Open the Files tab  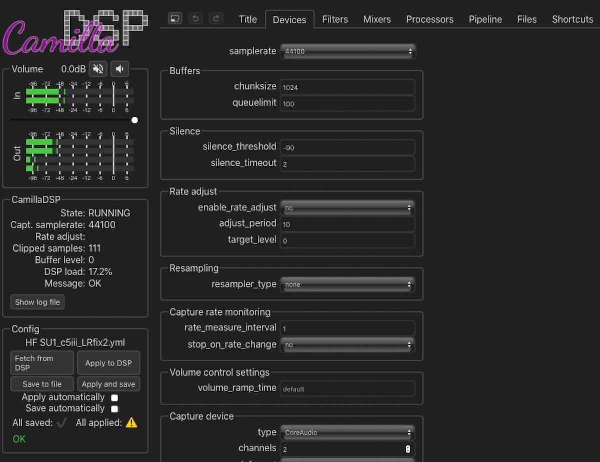tap(527, 19)
